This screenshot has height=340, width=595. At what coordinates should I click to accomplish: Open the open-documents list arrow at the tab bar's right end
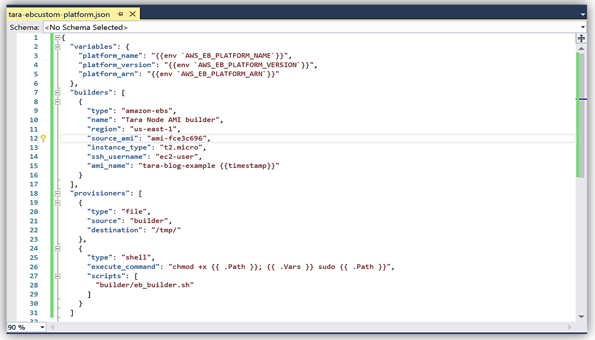[583, 15]
